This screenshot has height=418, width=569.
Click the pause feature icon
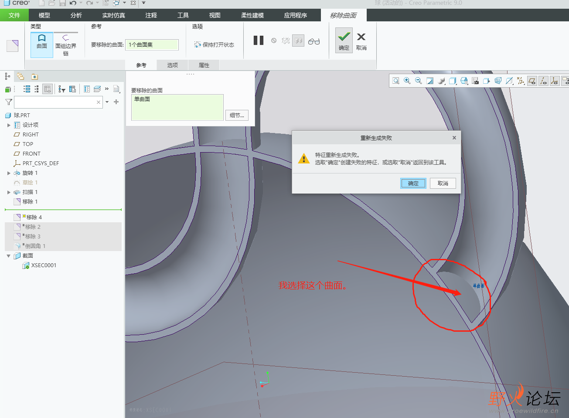(259, 41)
